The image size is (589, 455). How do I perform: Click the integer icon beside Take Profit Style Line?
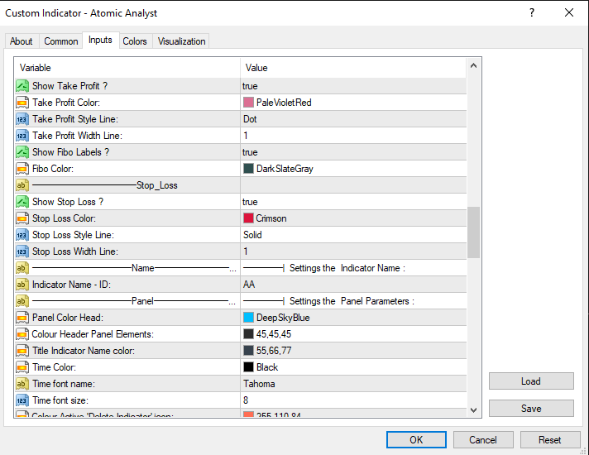click(x=22, y=119)
